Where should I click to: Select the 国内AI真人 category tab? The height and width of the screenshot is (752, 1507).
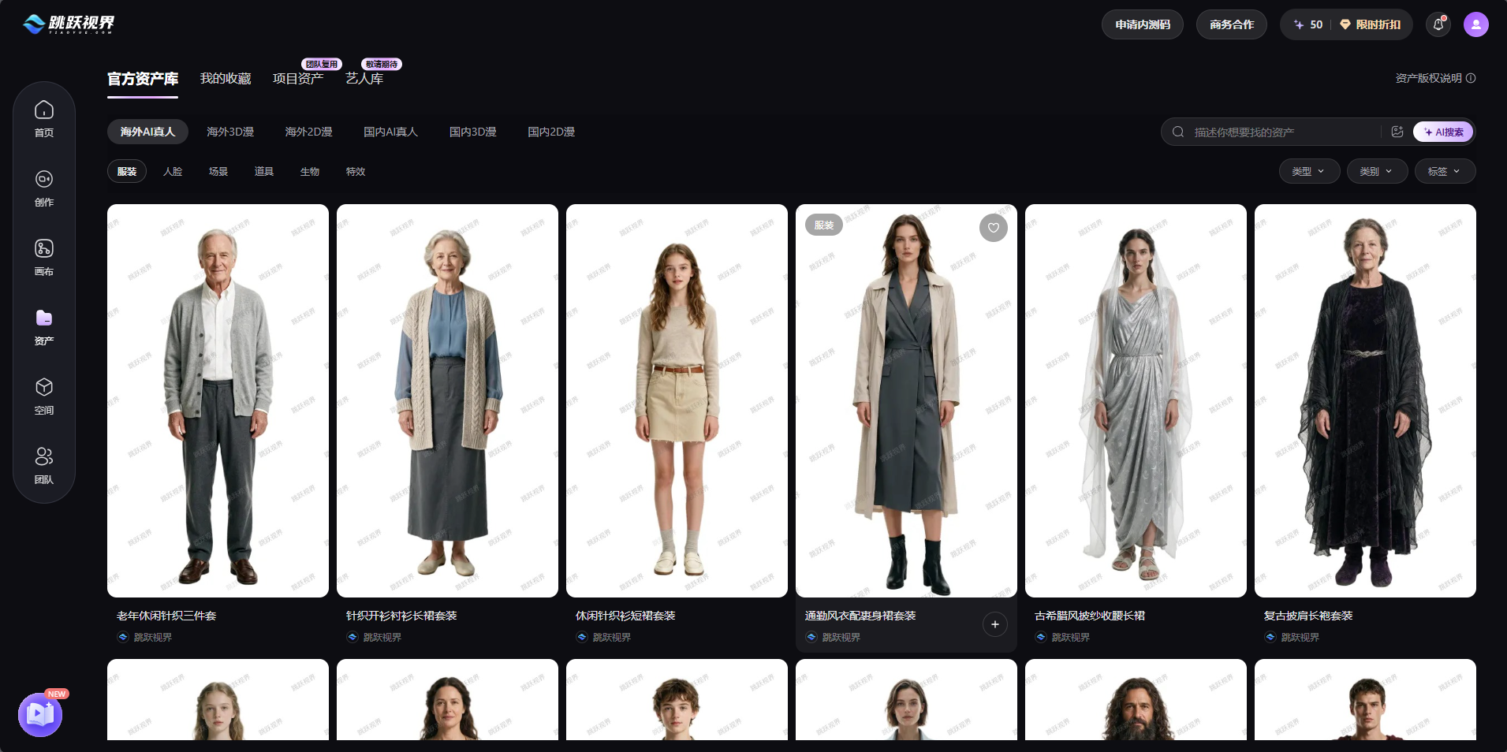tap(390, 132)
